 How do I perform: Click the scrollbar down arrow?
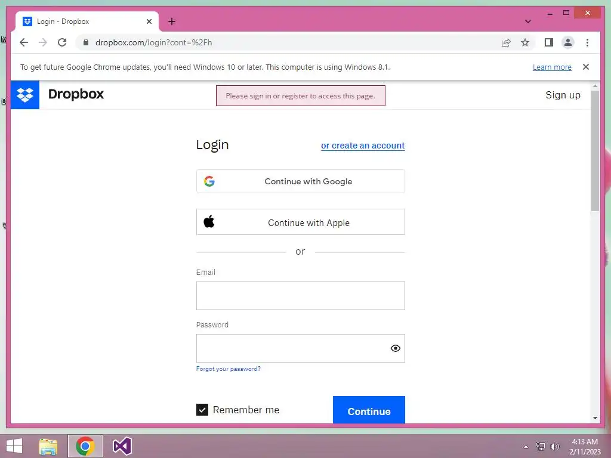click(595, 418)
